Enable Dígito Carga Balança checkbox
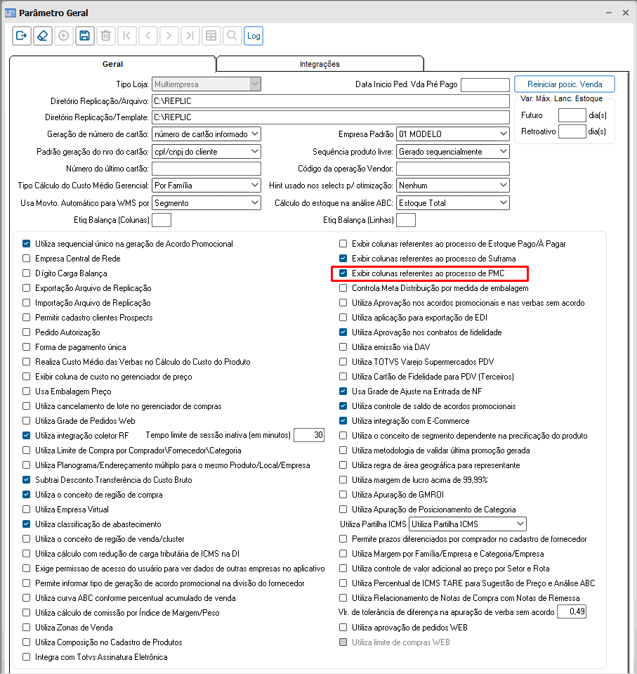The width and height of the screenshot is (637, 674). coord(26,273)
